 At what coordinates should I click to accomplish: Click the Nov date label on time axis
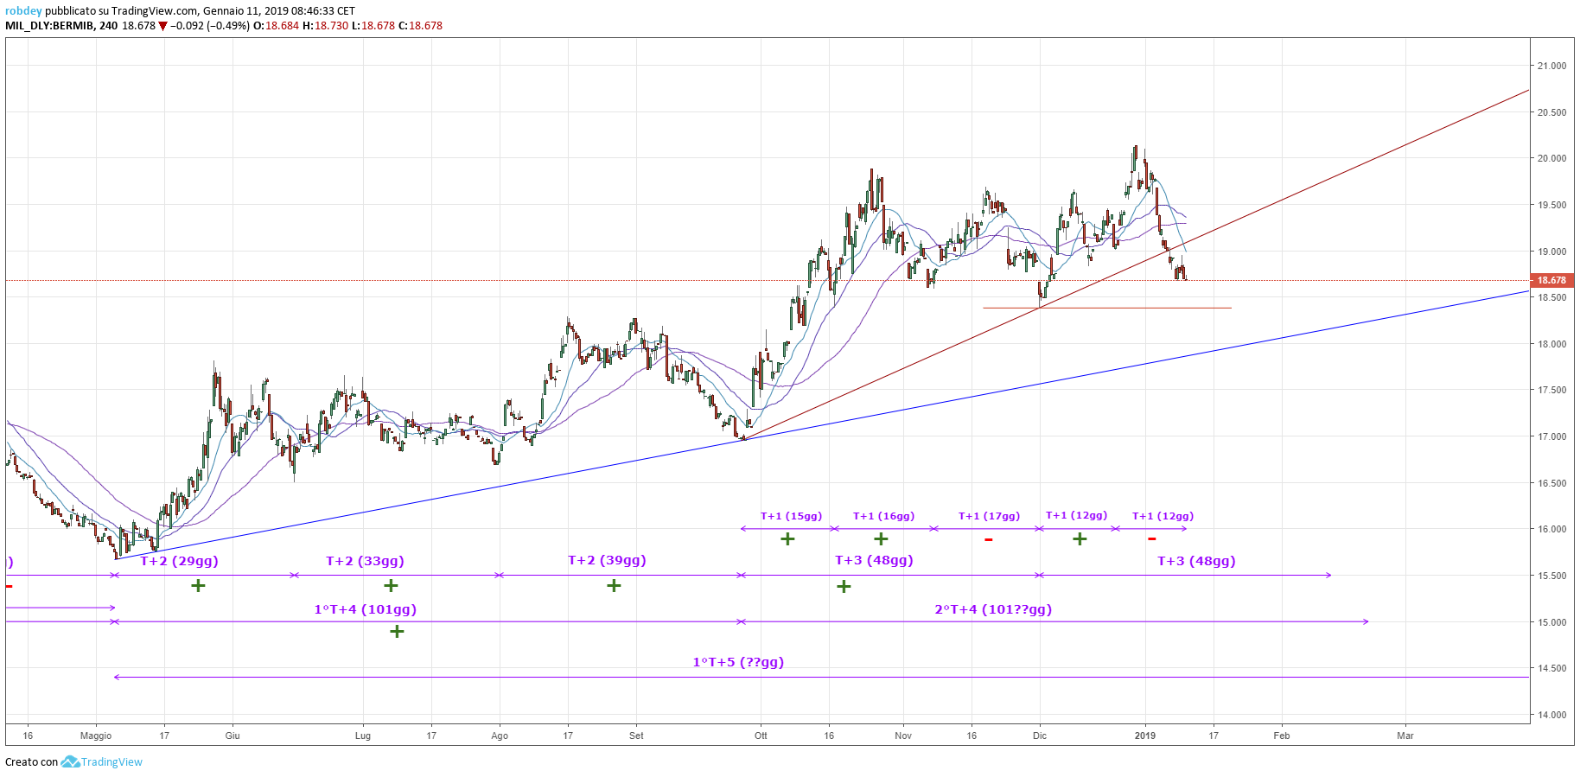(903, 736)
